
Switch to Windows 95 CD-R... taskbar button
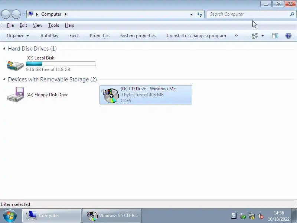[x=112, y=216]
